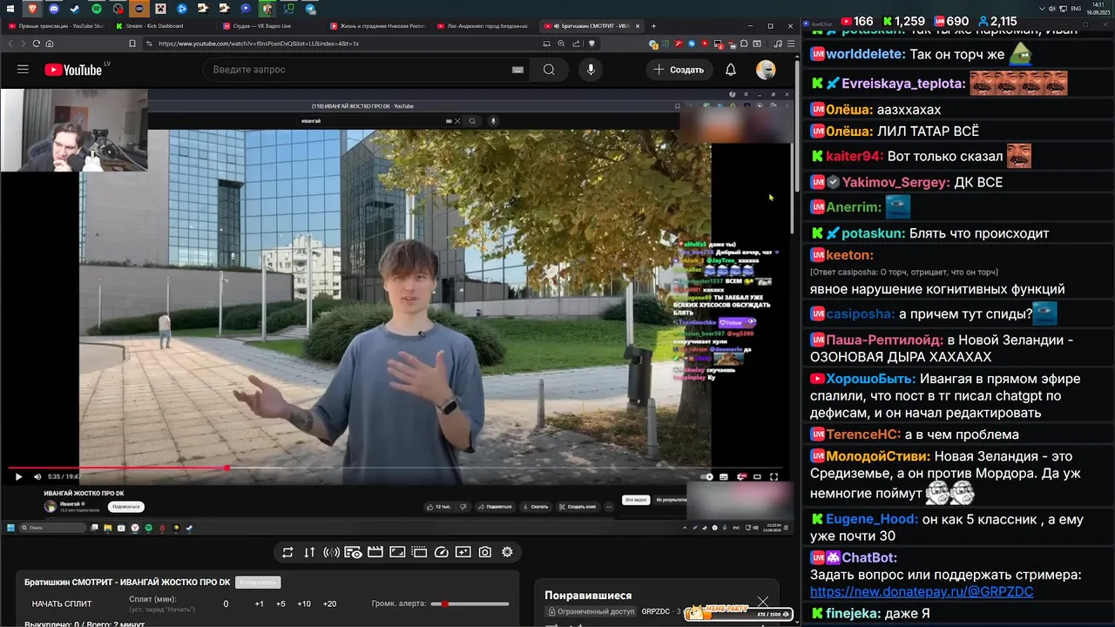Click the Meme Party goal widget
This screenshot has height=627, width=1115.
click(x=739, y=614)
